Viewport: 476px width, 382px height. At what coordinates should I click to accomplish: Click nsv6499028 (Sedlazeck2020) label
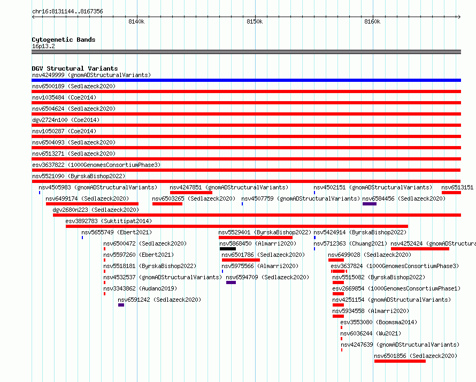point(370,255)
